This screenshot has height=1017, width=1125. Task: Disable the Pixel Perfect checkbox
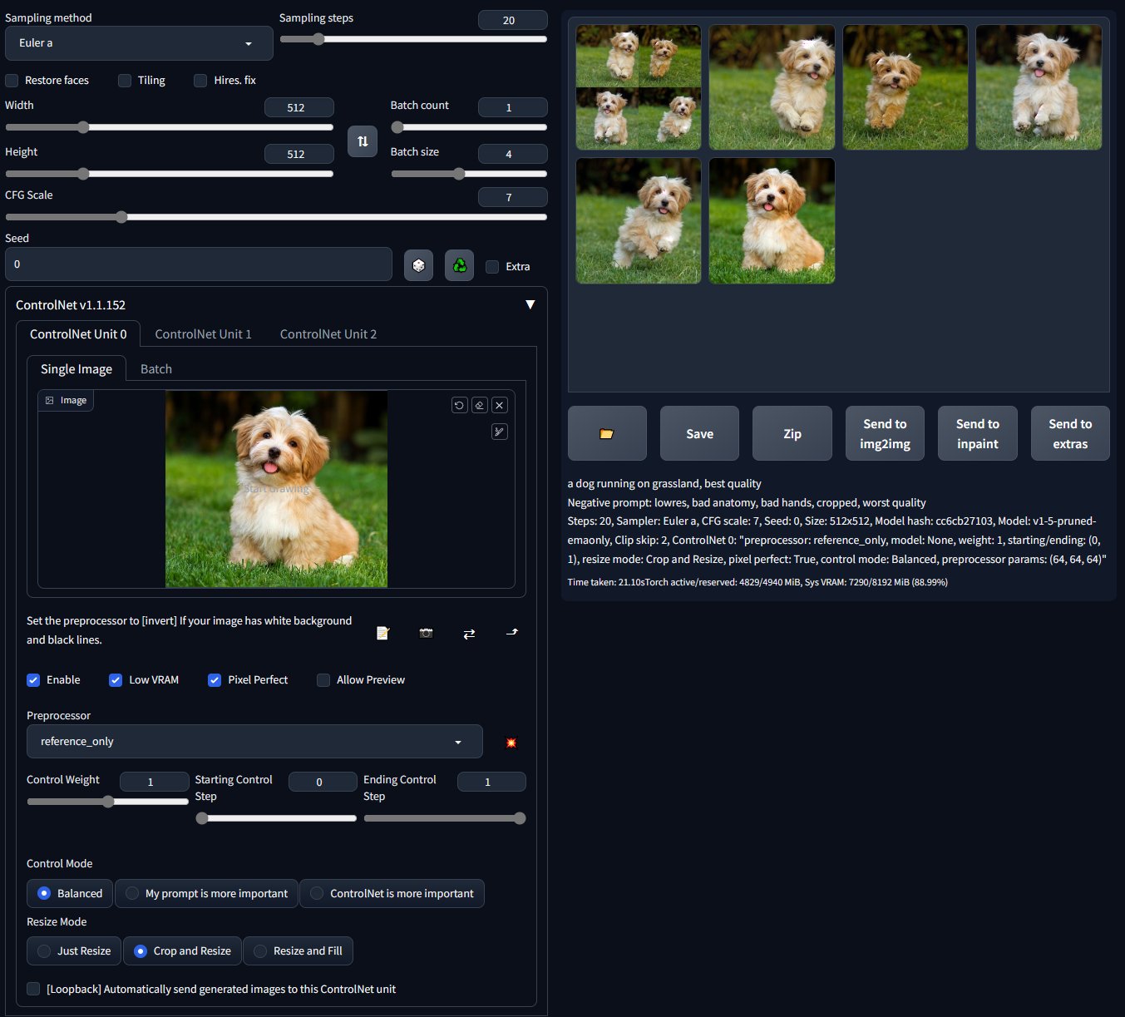(215, 679)
